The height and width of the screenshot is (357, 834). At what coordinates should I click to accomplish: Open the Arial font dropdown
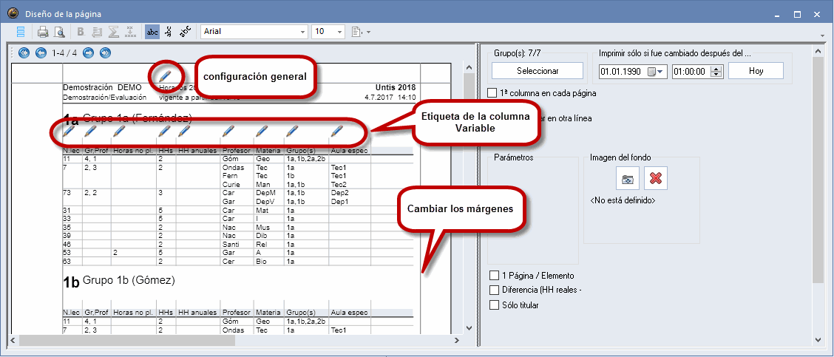coord(302,32)
